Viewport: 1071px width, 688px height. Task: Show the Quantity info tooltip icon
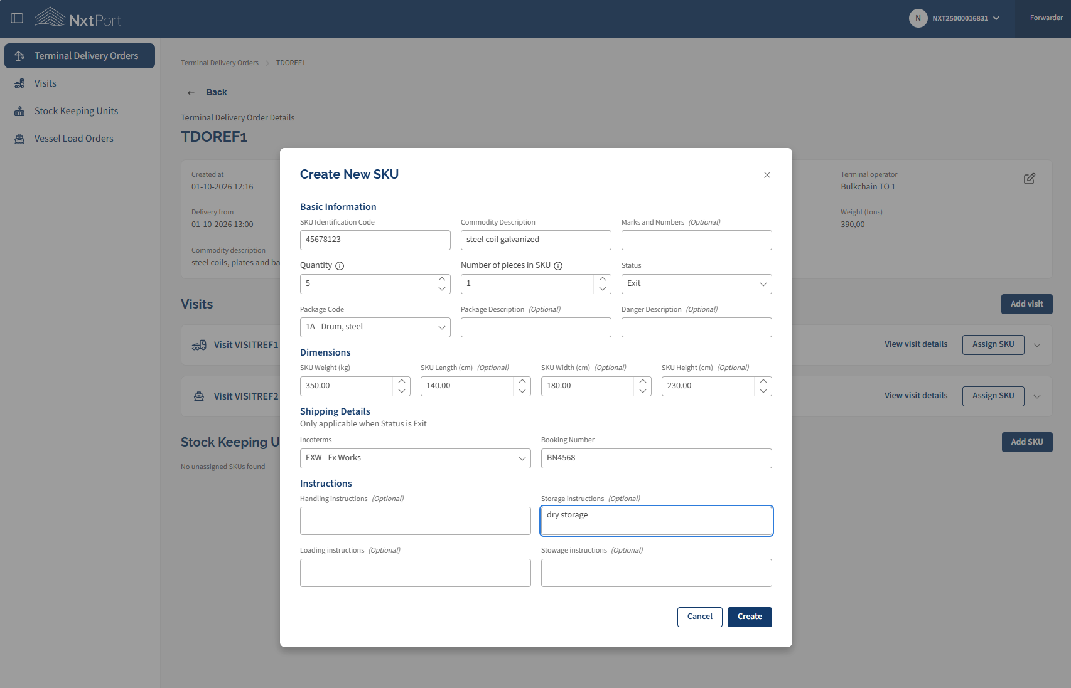(x=340, y=266)
